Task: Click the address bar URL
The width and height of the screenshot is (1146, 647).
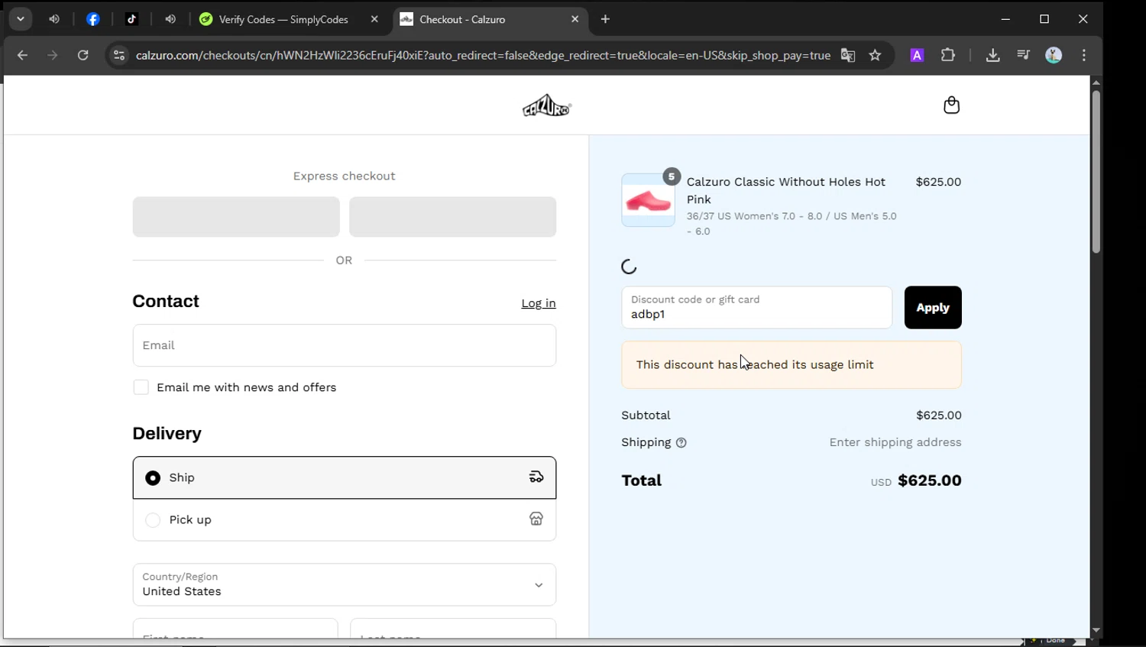Action: coord(483,55)
